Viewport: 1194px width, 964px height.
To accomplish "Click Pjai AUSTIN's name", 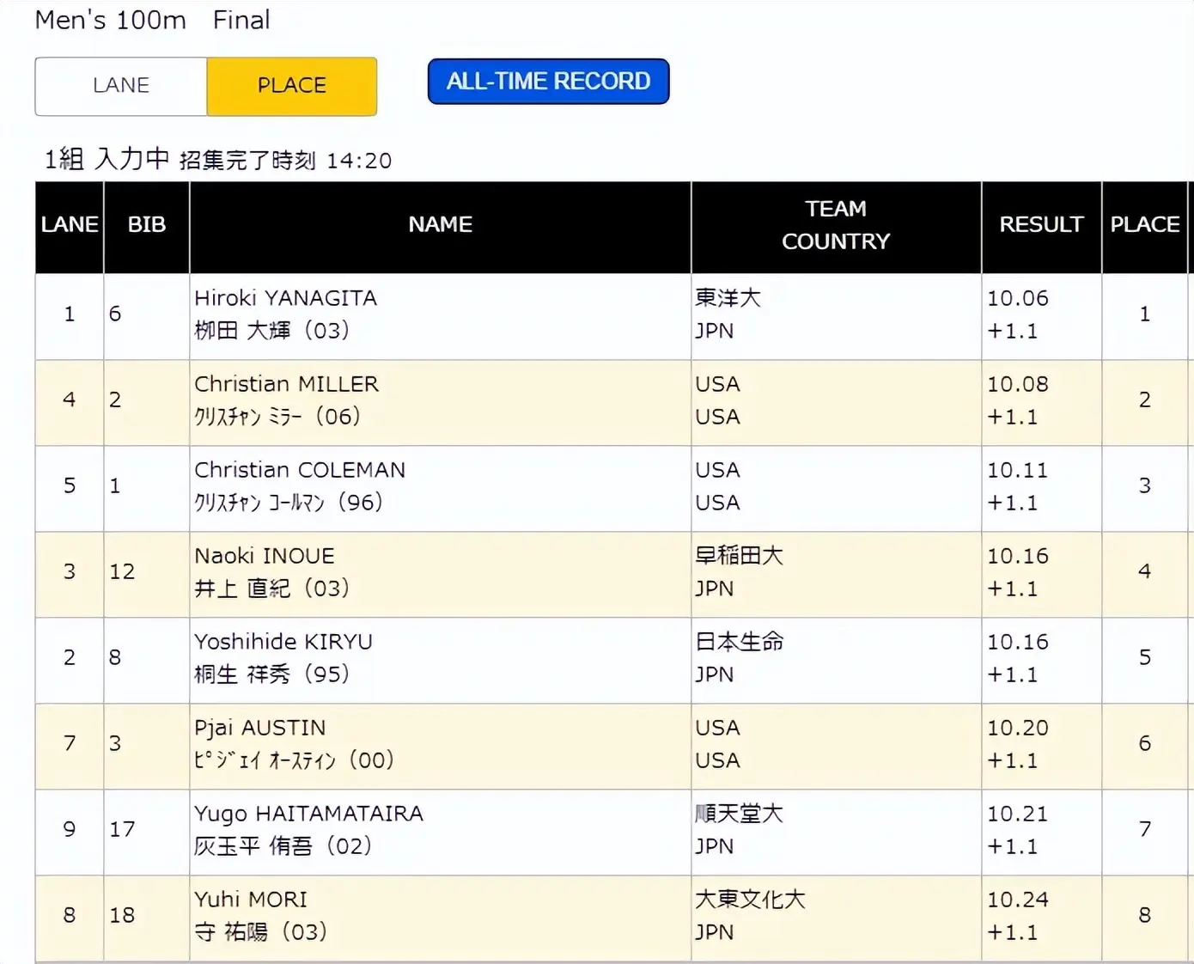I will point(259,728).
